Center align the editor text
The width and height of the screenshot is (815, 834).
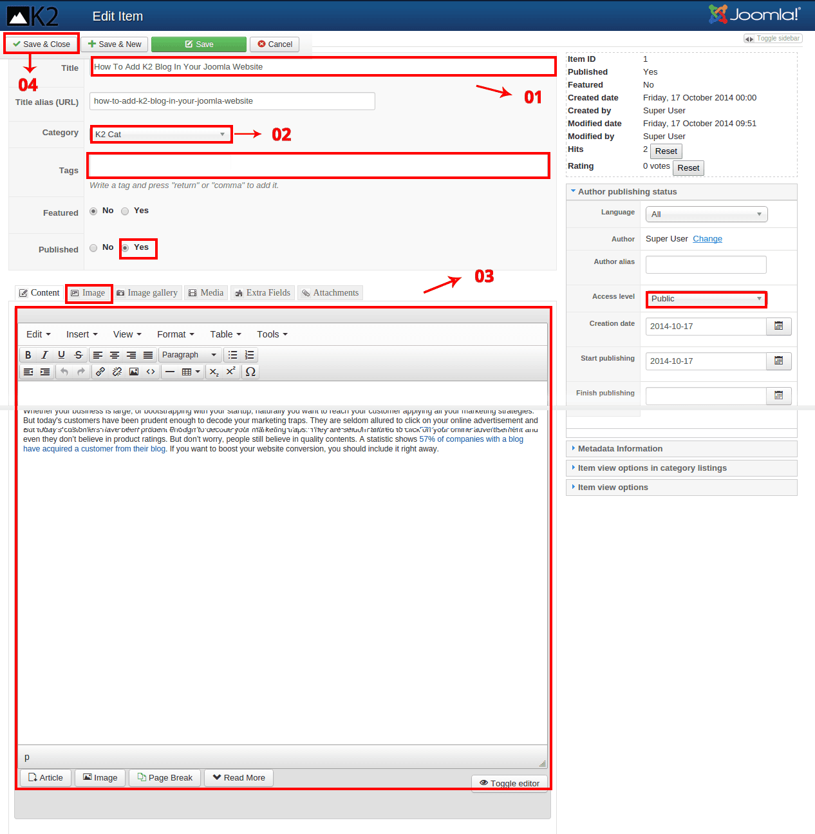115,355
